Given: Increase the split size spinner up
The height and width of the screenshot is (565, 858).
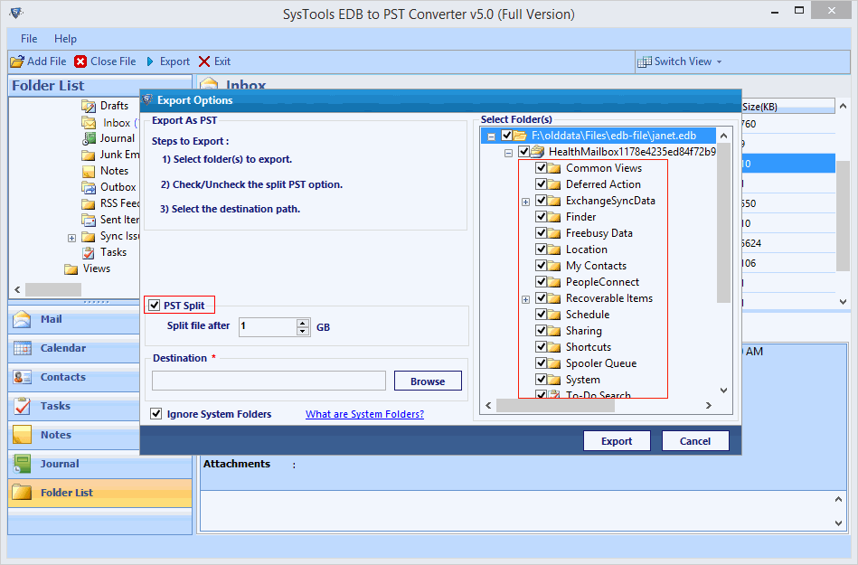Looking at the screenshot, I should [303, 323].
